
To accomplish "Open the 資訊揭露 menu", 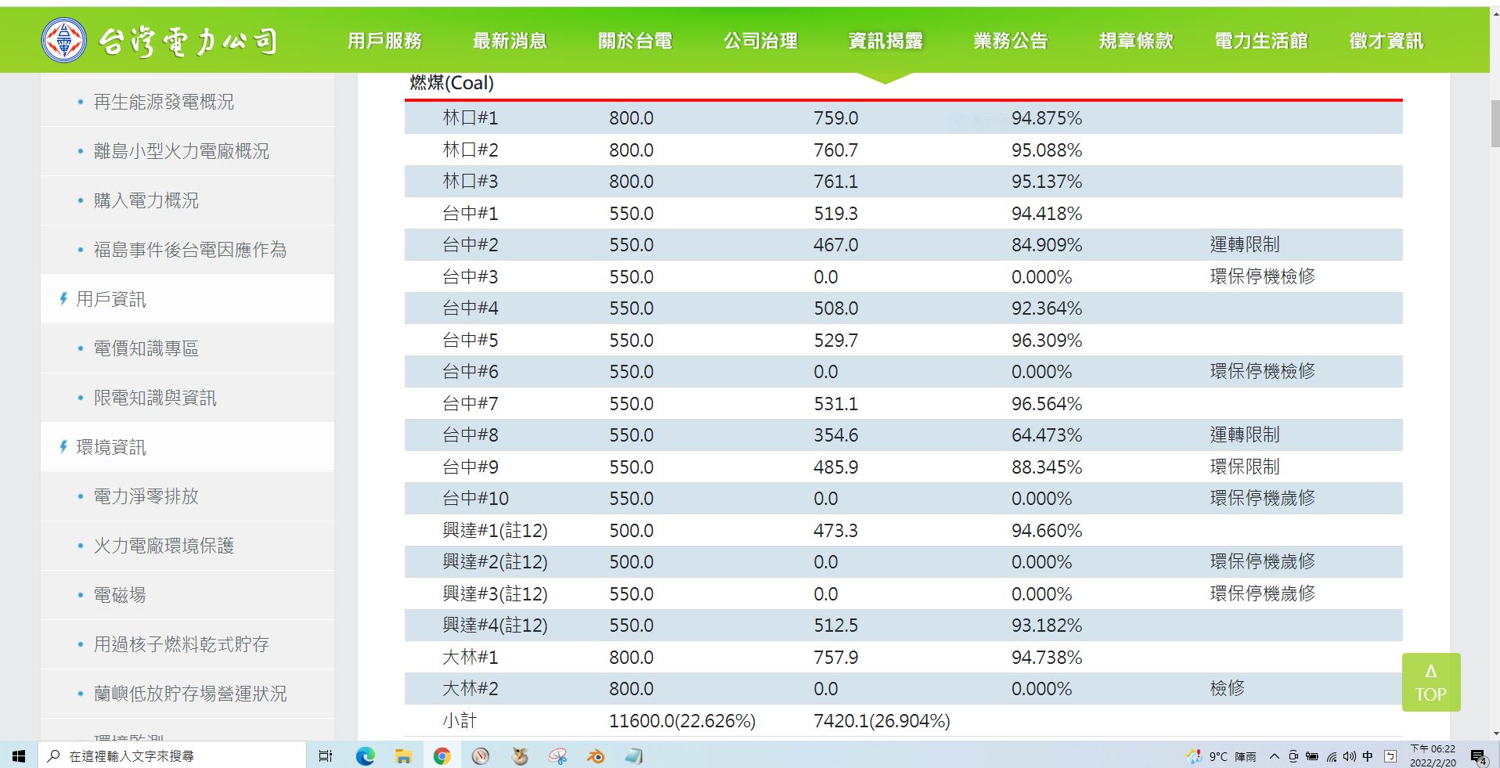I will 885,41.
